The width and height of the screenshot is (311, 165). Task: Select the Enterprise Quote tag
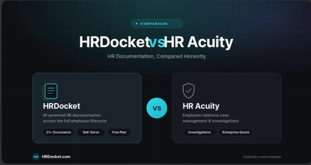[236, 132]
